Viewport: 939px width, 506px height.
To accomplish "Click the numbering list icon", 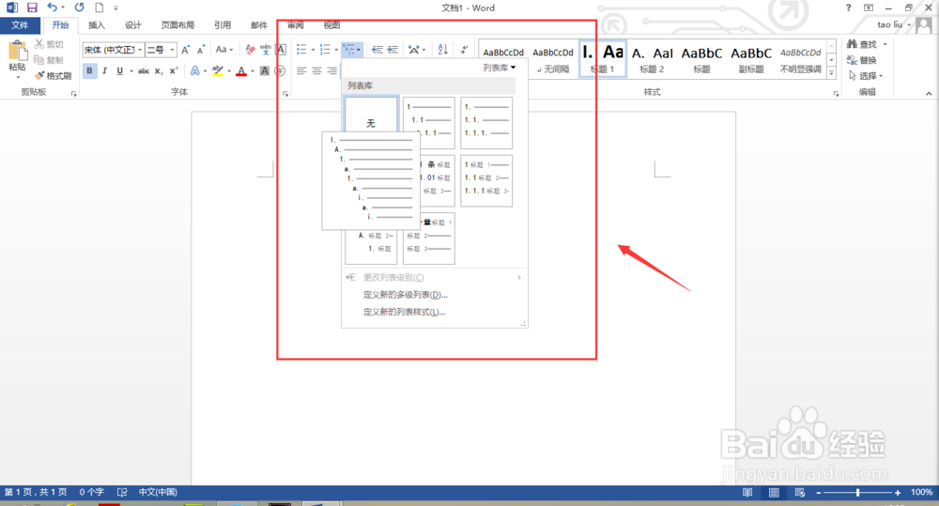I will coord(325,50).
